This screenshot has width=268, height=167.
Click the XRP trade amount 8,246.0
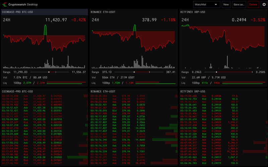pyautogui.click(x=233, y=143)
